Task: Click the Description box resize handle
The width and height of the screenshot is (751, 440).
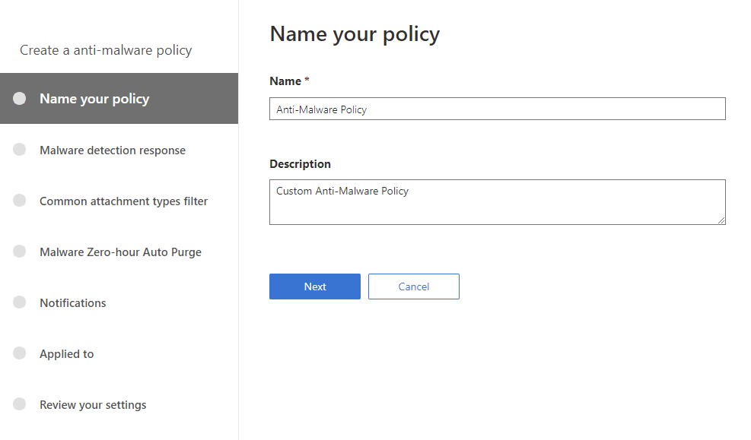Action: coord(721,220)
